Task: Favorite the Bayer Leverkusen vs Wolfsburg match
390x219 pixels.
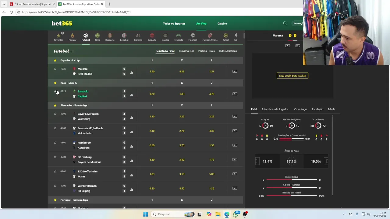Action: tap(55, 114)
